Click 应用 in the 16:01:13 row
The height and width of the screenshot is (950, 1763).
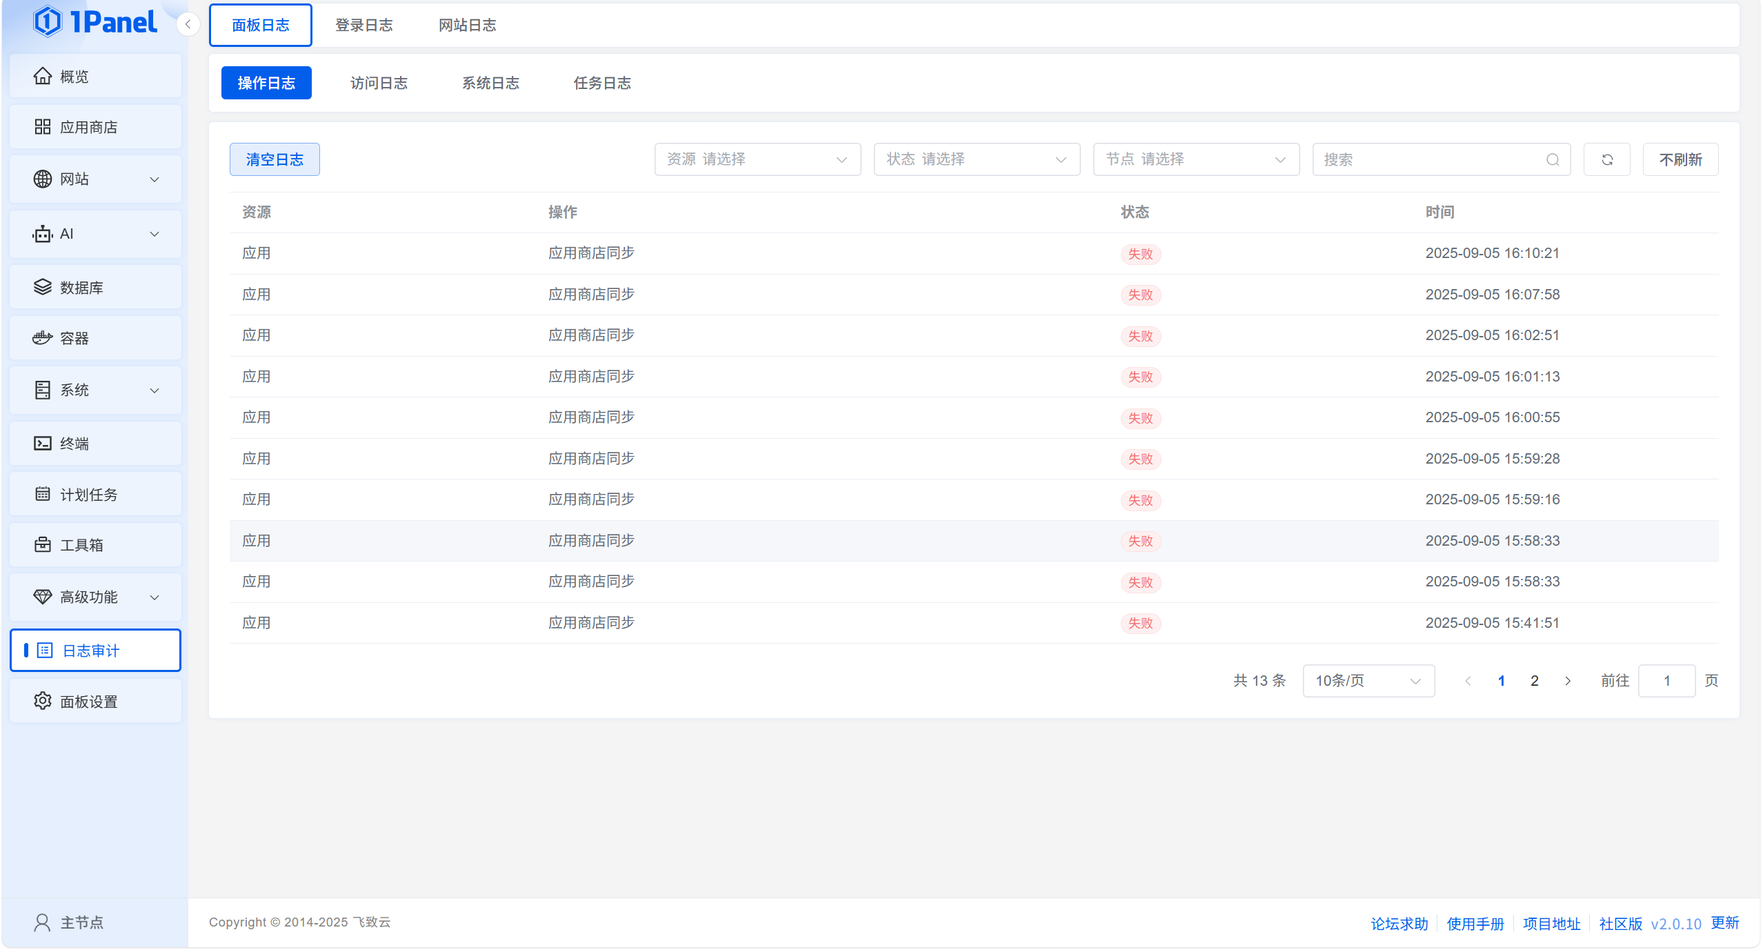[257, 377]
